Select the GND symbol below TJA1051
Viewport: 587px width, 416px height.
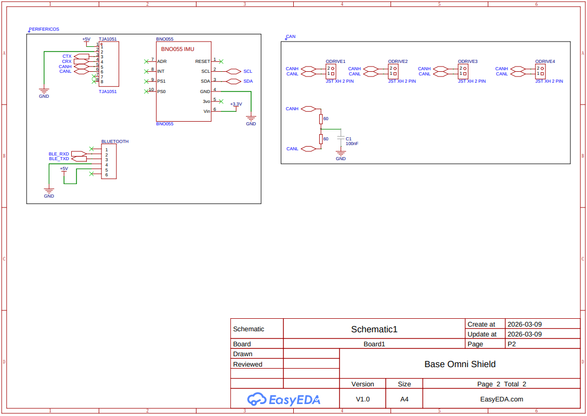click(44, 92)
